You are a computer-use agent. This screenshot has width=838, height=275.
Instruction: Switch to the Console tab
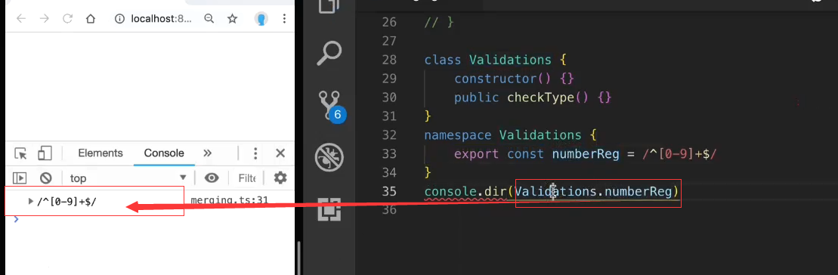click(x=164, y=153)
